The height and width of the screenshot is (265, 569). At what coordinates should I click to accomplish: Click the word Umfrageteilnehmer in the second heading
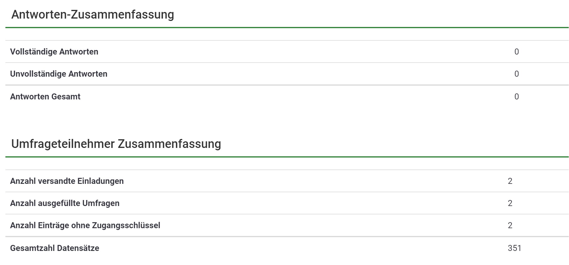63,144
